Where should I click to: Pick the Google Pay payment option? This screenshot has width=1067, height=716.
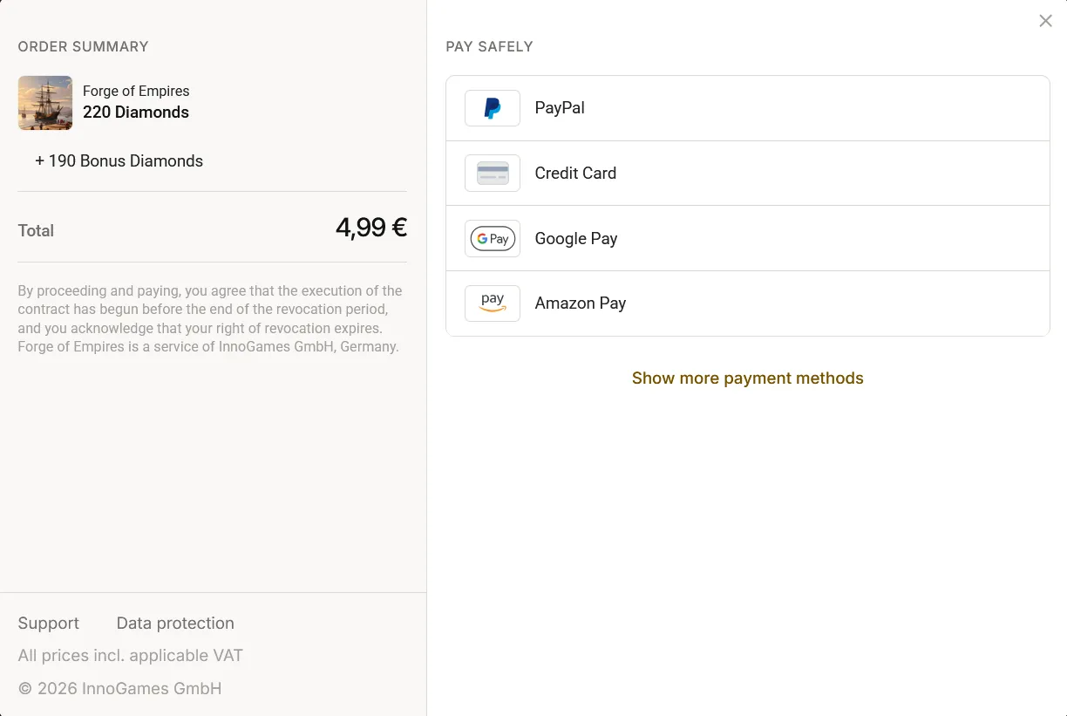[x=748, y=238]
